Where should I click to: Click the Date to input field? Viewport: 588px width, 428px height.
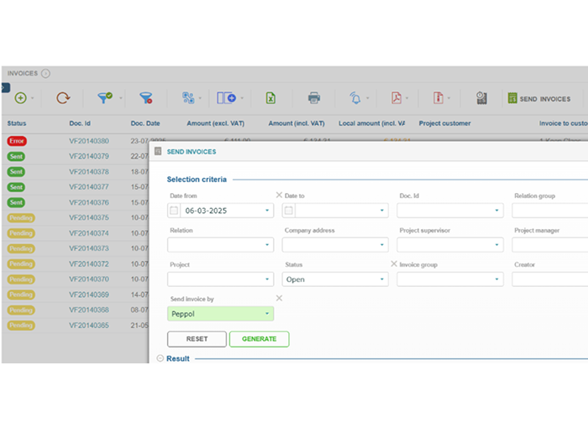pos(336,211)
